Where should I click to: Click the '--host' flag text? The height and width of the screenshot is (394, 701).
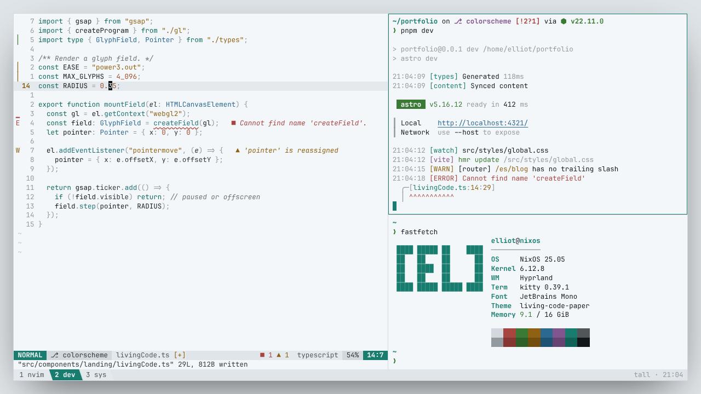click(466, 132)
